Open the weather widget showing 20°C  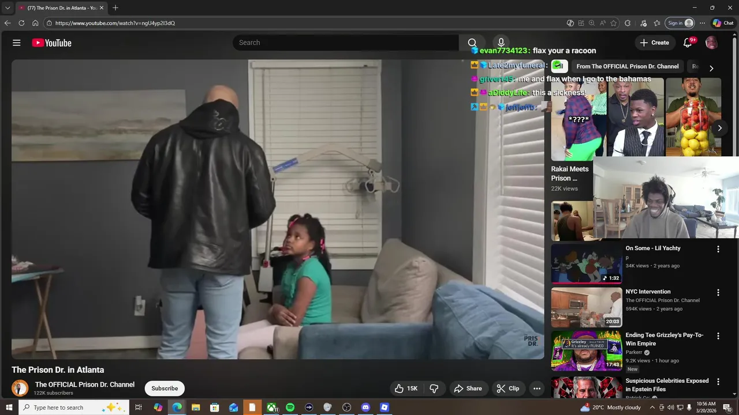(610, 408)
